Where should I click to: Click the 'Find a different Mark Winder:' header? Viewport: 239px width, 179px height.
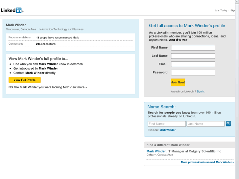(168, 145)
